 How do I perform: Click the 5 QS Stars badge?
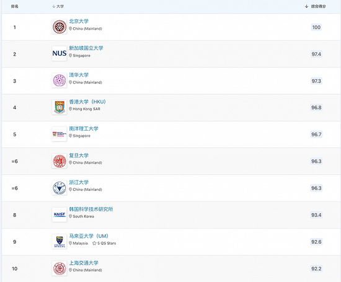(x=104, y=243)
